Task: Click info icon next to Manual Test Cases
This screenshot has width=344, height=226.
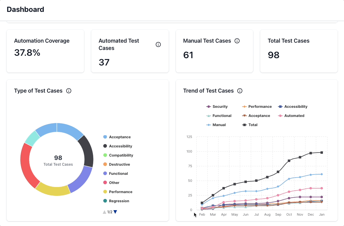Action: [237, 41]
